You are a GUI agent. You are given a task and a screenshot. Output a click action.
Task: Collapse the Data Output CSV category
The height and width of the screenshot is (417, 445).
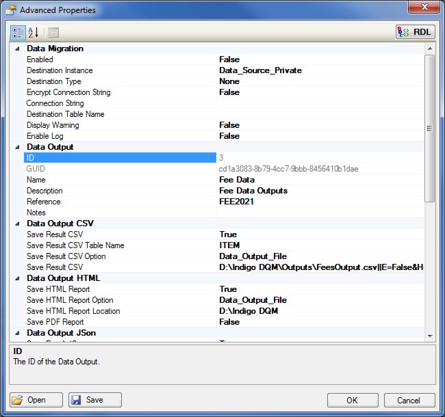tap(16, 224)
